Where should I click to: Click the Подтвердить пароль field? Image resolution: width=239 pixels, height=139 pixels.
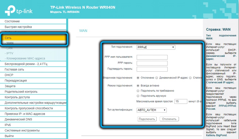pyautogui.click(x=152, y=69)
